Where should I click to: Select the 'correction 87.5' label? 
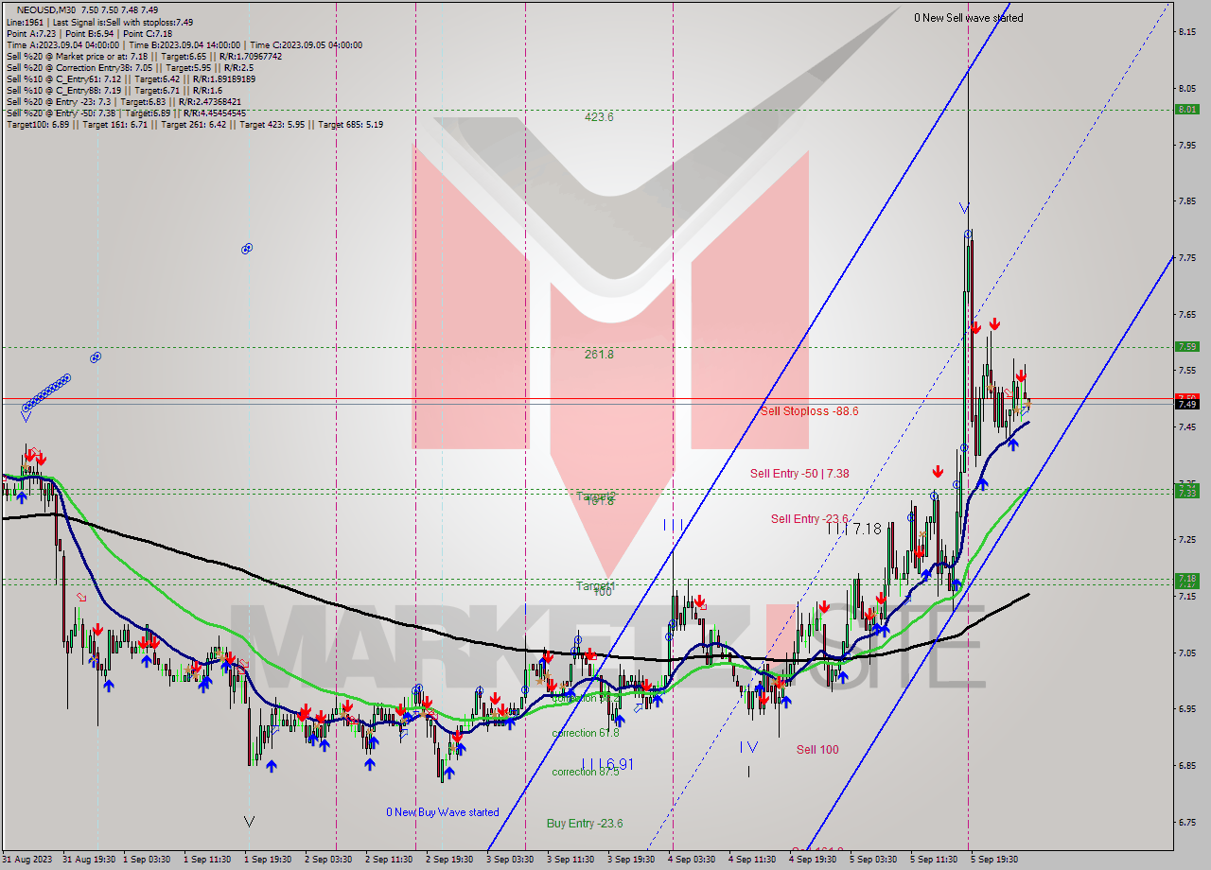(x=586, y=771)
